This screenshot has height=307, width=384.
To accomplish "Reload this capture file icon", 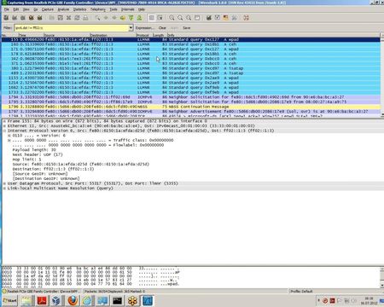I will click(77, 18).
